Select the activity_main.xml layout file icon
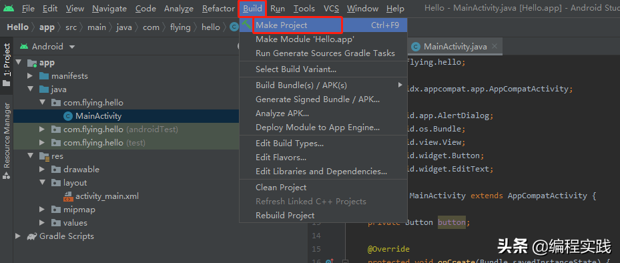 pos(68,196)
